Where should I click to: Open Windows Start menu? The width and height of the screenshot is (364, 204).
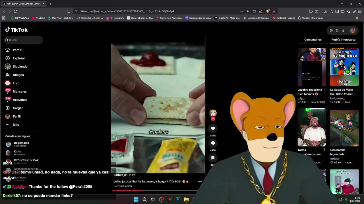point(136,199)
